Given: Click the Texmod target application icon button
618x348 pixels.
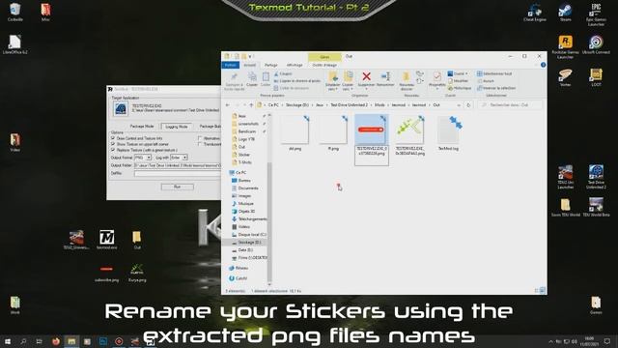Looking at the screenshot, I should [120, 108].
